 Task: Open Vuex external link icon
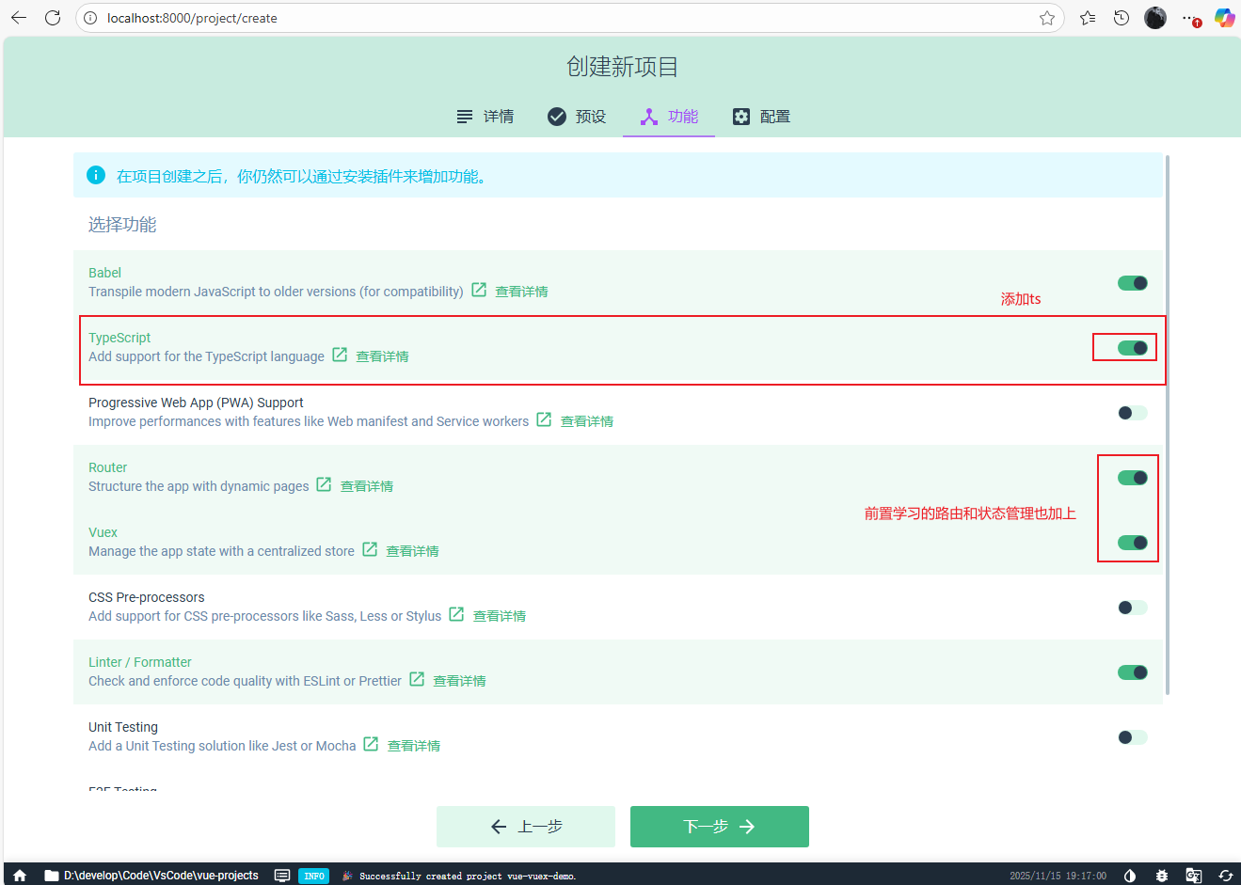pos(370,549)
